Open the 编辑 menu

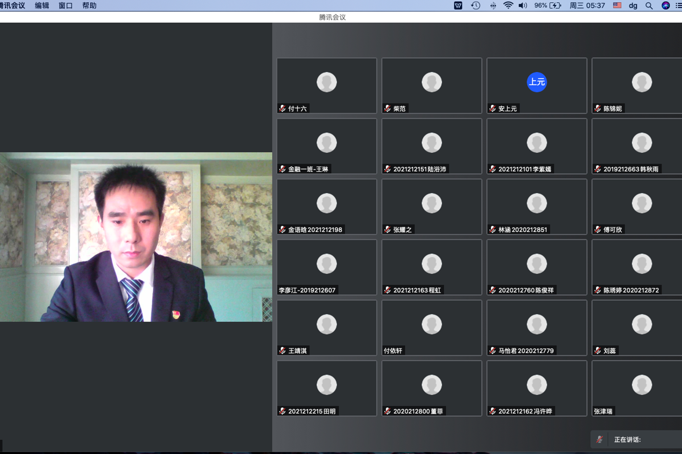pyautogui.click(x=42, y=5)
